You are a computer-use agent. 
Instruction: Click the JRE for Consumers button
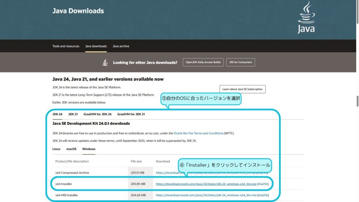(x=241, y=62)
